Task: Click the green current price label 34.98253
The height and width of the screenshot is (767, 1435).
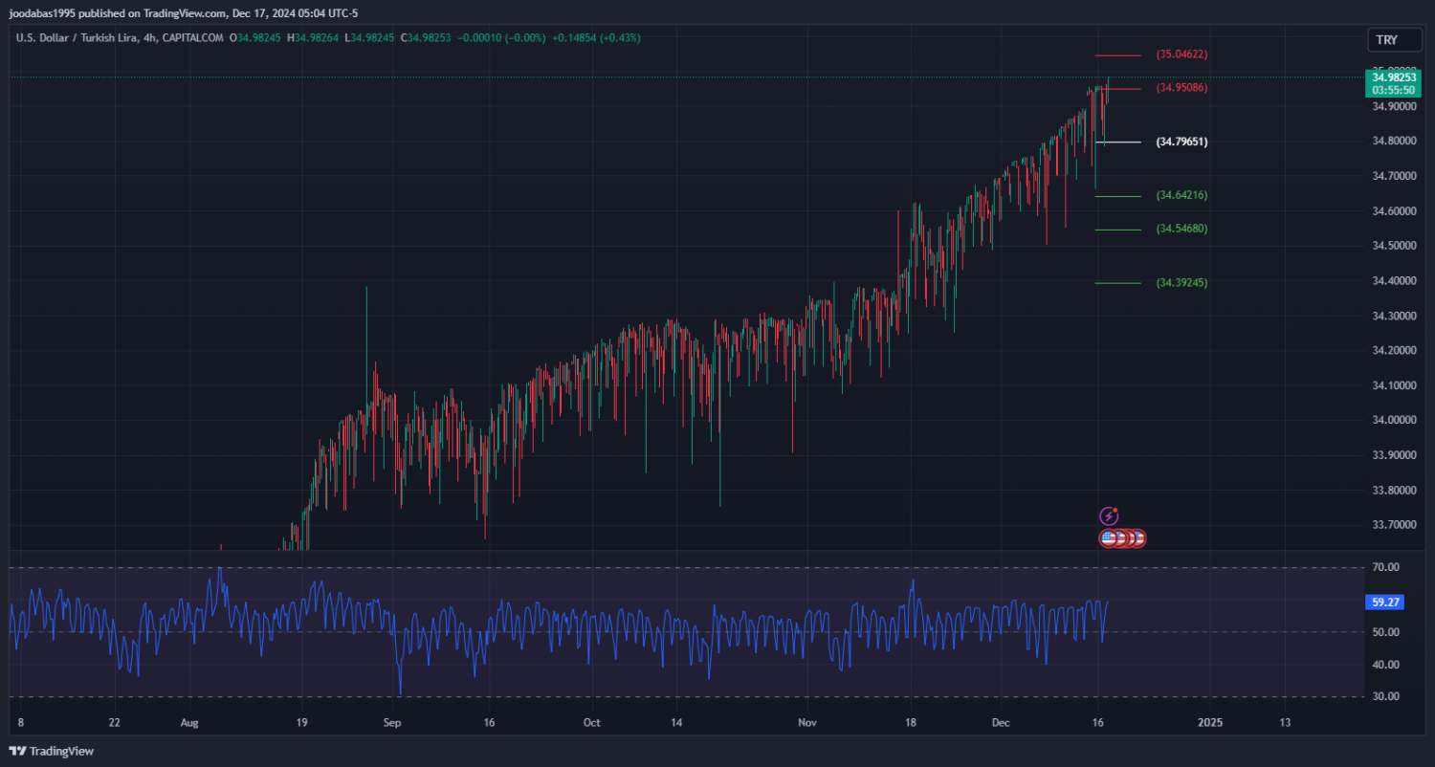Action: pyautogui.click(x=1393, y=77)
